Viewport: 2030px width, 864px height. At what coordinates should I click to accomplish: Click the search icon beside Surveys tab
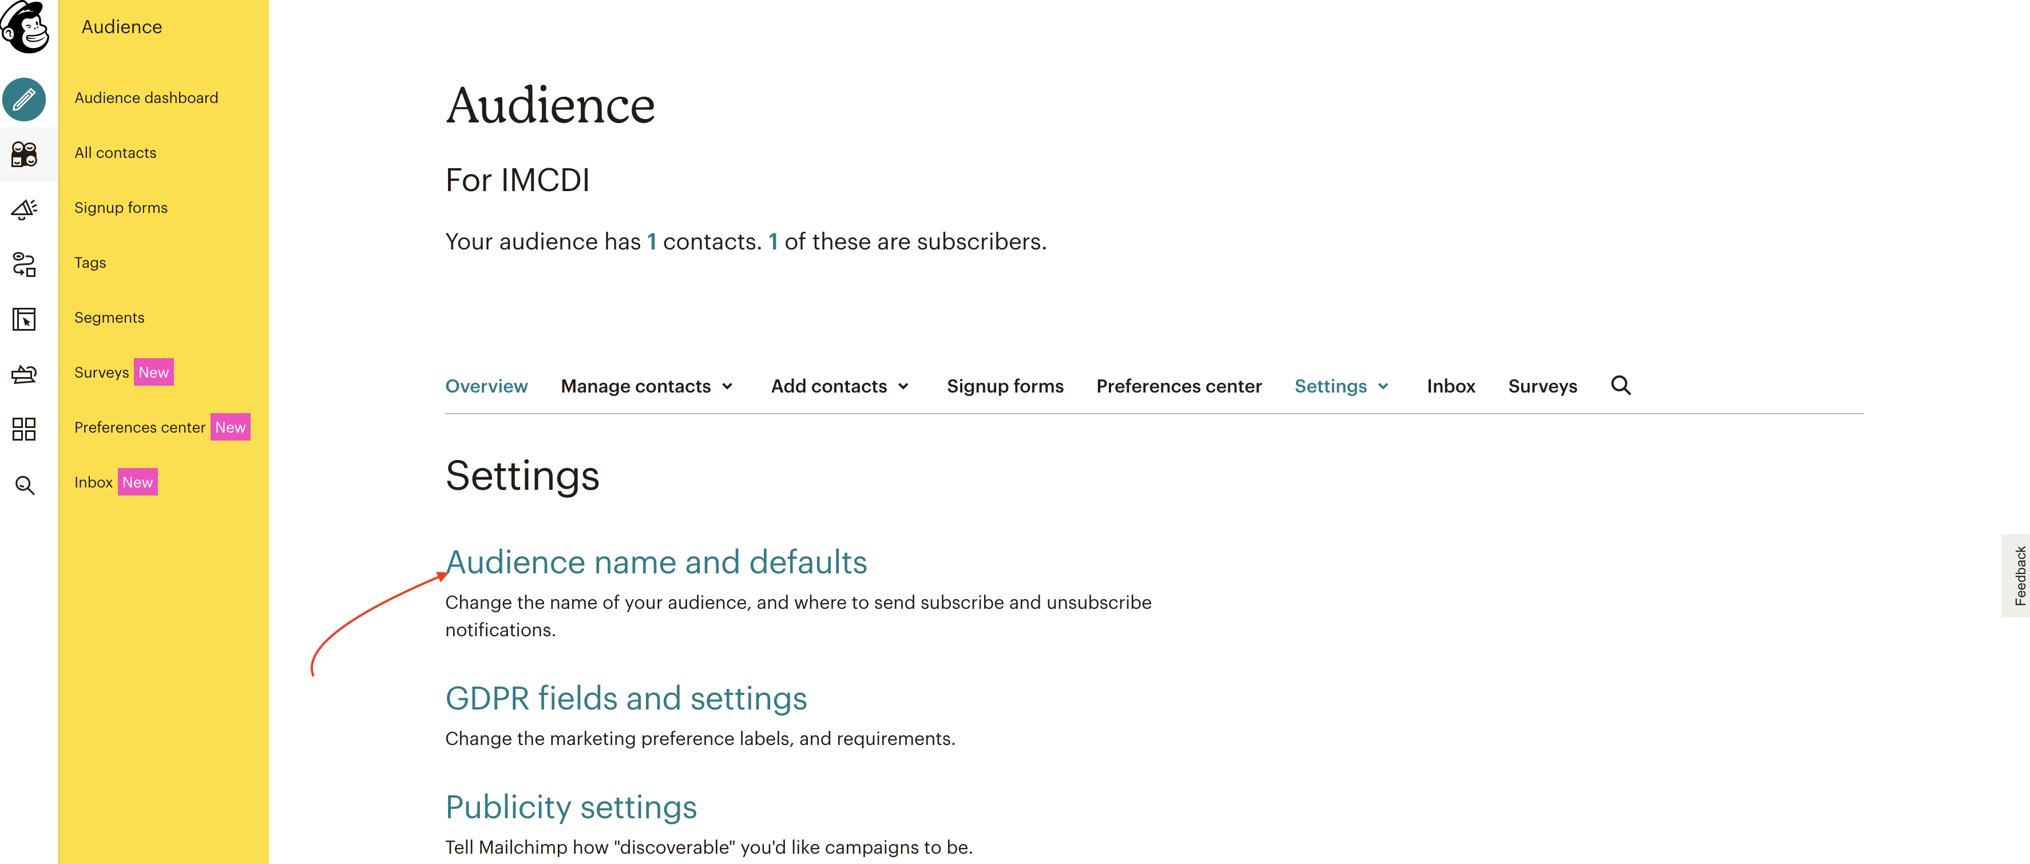click(1620, 386)
